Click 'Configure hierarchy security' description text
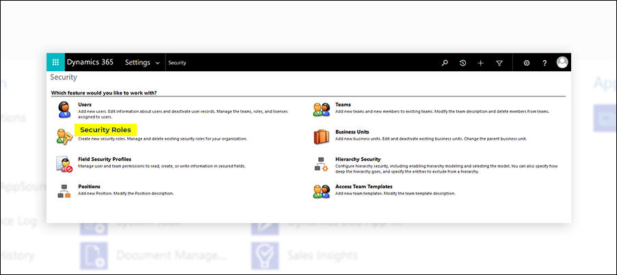 (446, 169)
